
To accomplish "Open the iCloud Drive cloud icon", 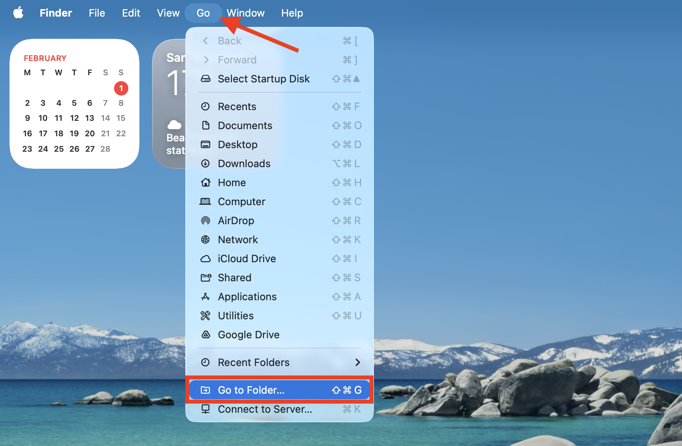I will [x=206, y=259].
